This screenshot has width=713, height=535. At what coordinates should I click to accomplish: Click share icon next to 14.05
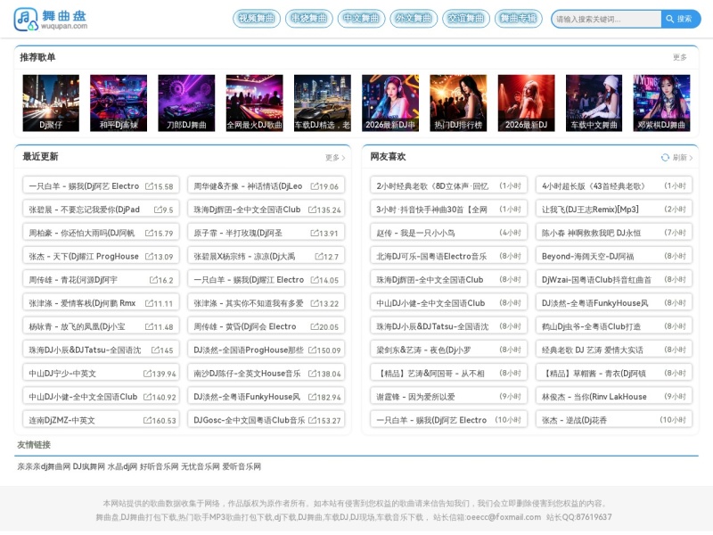point(315,280)
